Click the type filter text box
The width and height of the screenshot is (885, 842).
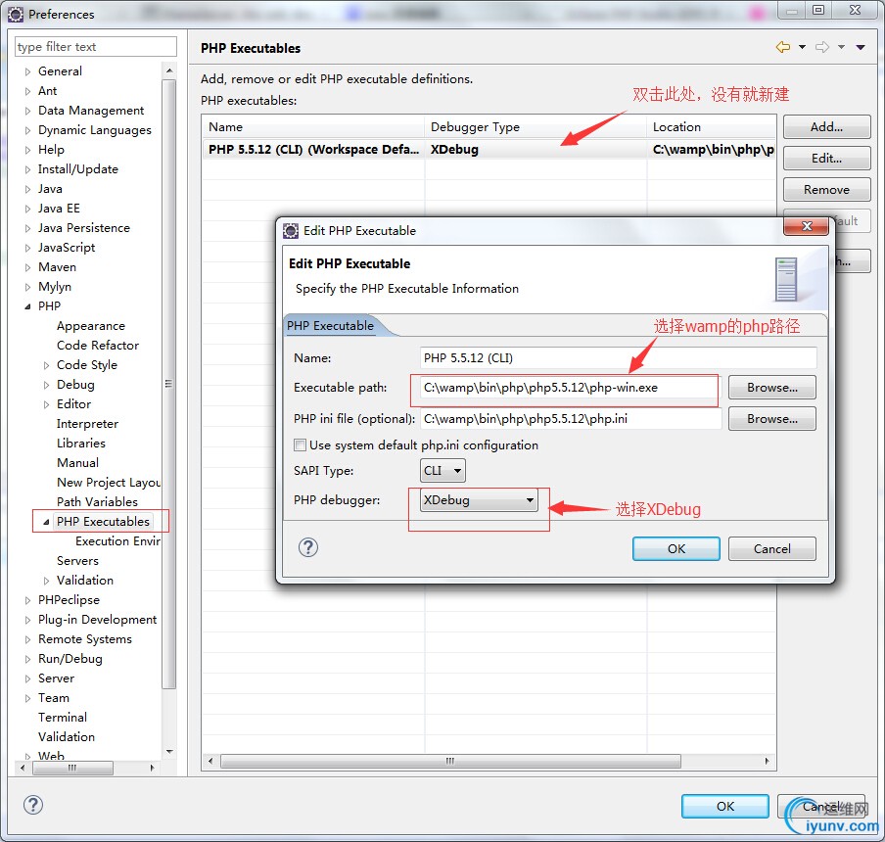coord(95,47)
